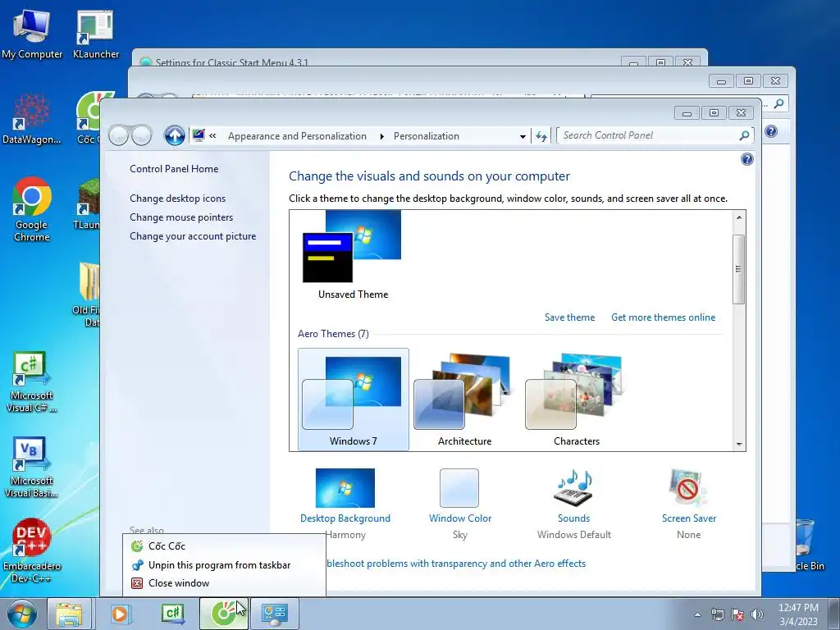Open Window Color swatch
Viewport: 840px width, 630px height.
(x=459, y=488)
